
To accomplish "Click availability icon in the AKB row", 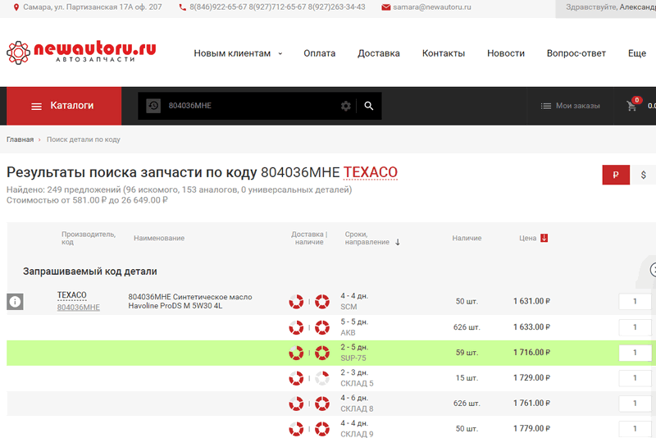I will [322, 327].
